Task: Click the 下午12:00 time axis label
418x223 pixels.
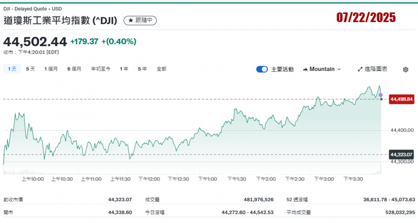Action: (149, 179)
